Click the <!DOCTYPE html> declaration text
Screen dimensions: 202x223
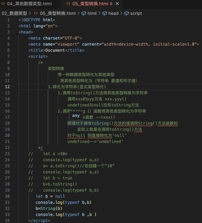click(37, 20)
